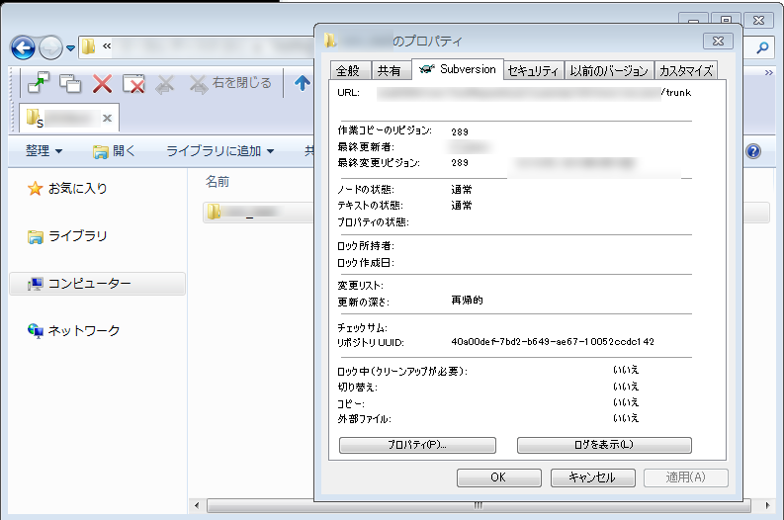Image resolution: width=784 pixels, height=520 pixels.
Task: Open ライブラリに追加 dropdown
Action: point(220,151)
